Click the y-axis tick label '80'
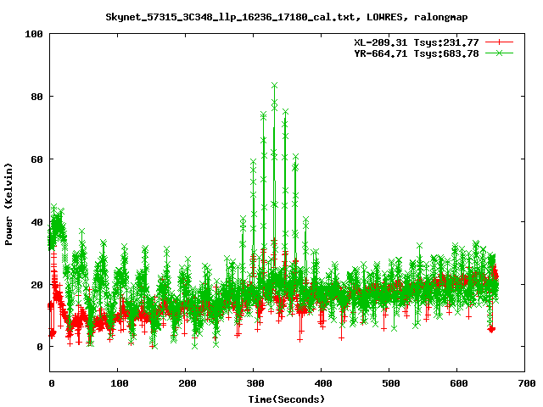The width and height of the screenshot is (543, 407). click(x=37, y=97)
